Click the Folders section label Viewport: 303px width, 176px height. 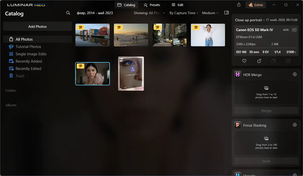tap(11, 91)
